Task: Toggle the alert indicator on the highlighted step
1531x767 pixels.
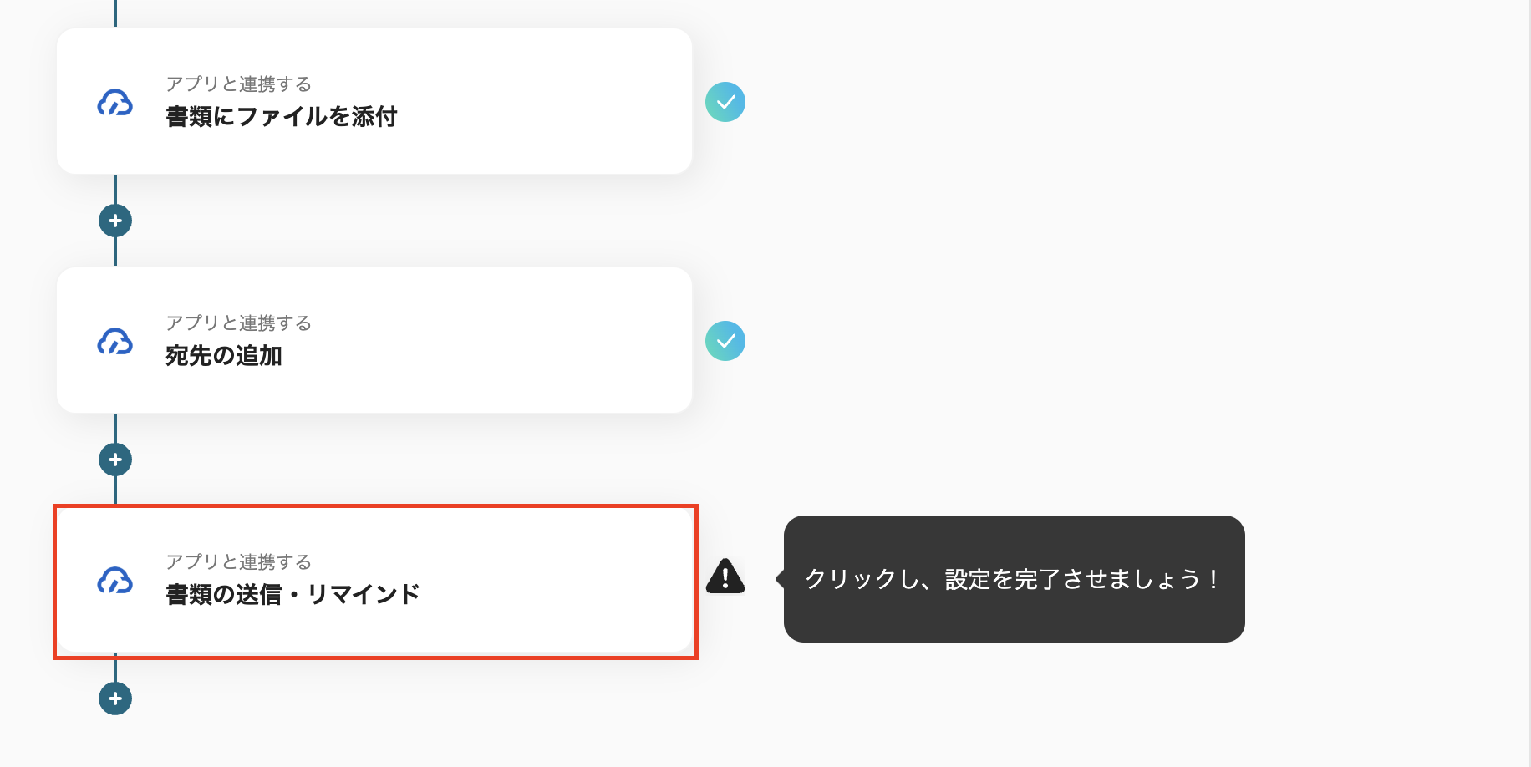Action: click(725, 577)
